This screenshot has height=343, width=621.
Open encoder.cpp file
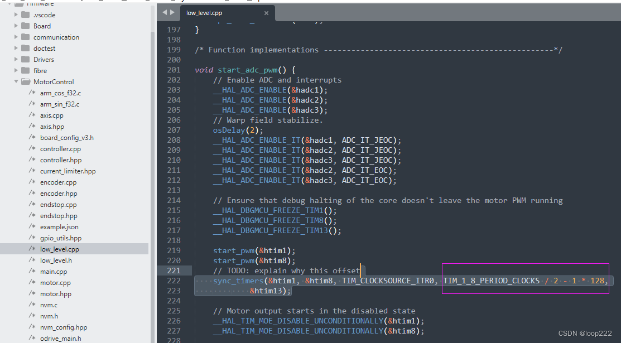tap(58, 182)
